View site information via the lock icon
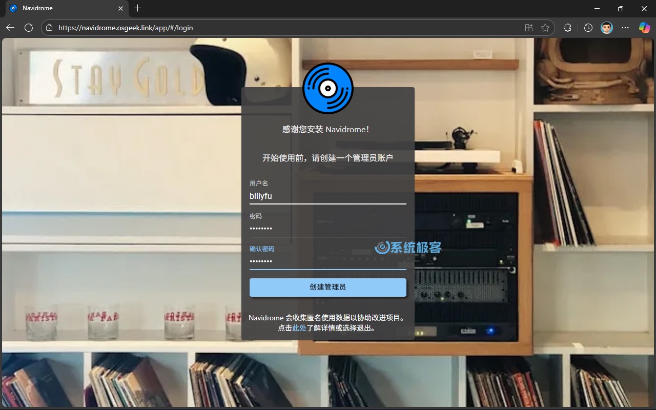The image size is (656, 410). pyautogui.click(x=49, y=28)
